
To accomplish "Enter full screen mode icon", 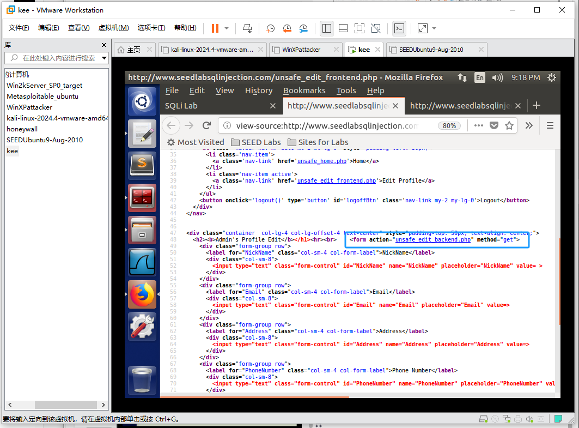I will click(x=359, y=28).
